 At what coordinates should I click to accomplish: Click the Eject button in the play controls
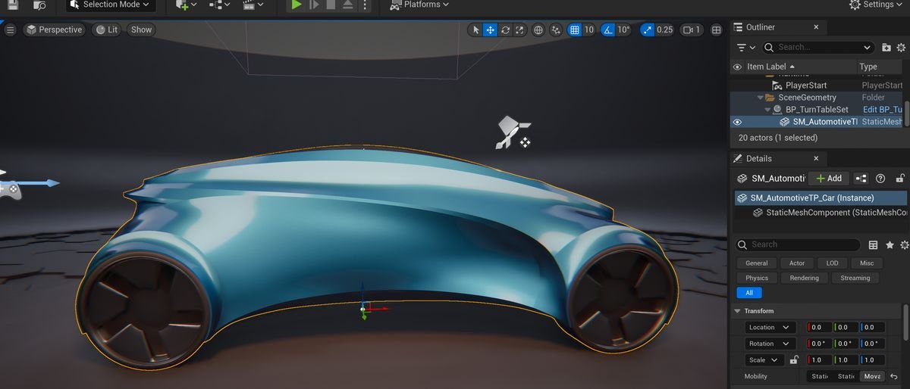point(347,5)
